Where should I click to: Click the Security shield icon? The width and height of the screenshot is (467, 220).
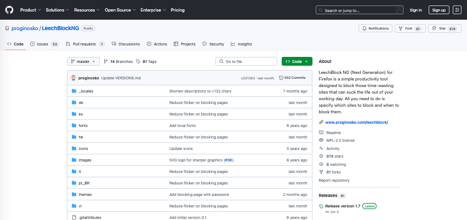204,44
